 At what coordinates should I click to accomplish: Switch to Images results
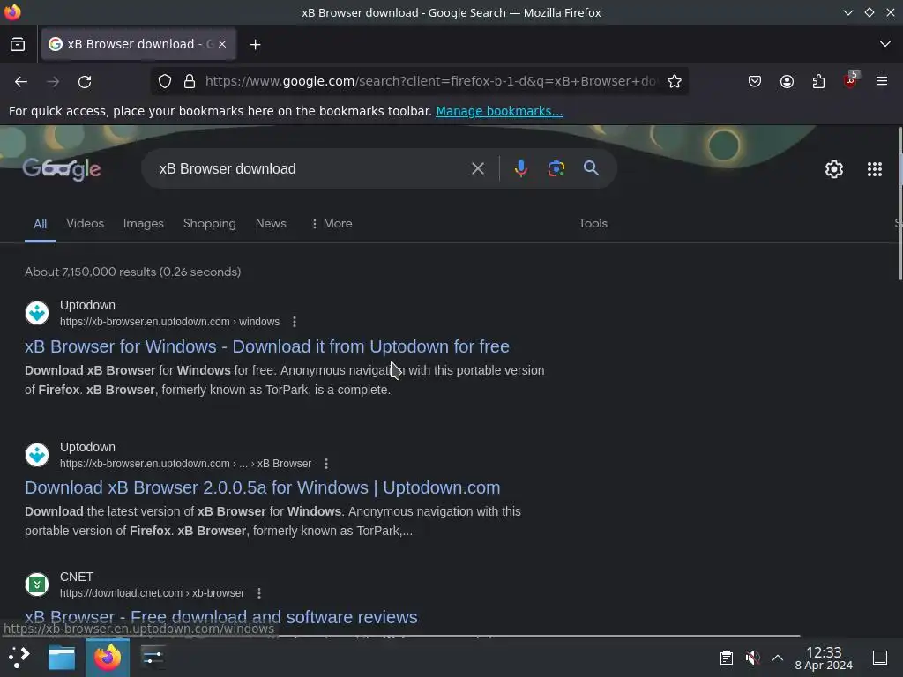click(144, 223)
